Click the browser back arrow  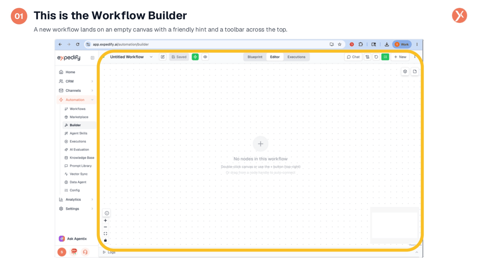coord(60,44)
